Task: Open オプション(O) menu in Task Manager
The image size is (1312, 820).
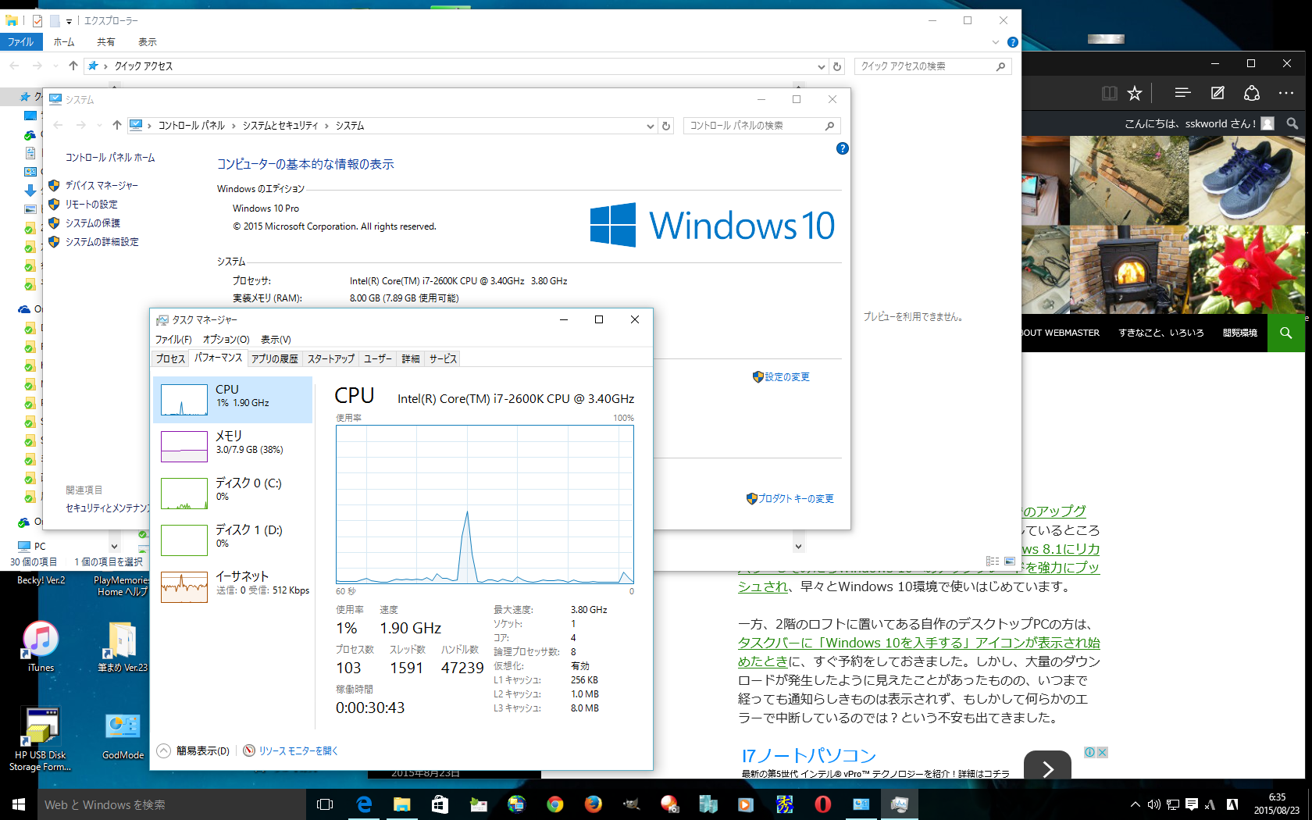Action: click(226, 340)
